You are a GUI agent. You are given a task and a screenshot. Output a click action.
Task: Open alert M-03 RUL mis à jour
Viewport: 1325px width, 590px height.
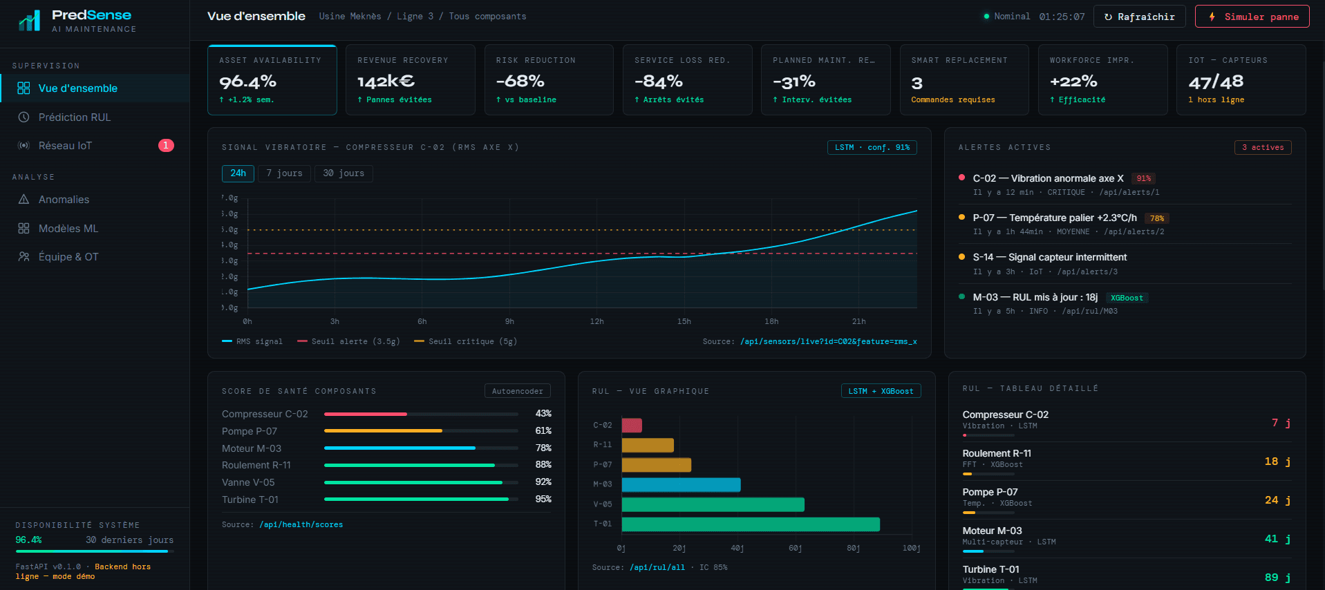pyautogui.click(x=1125, y=303)
